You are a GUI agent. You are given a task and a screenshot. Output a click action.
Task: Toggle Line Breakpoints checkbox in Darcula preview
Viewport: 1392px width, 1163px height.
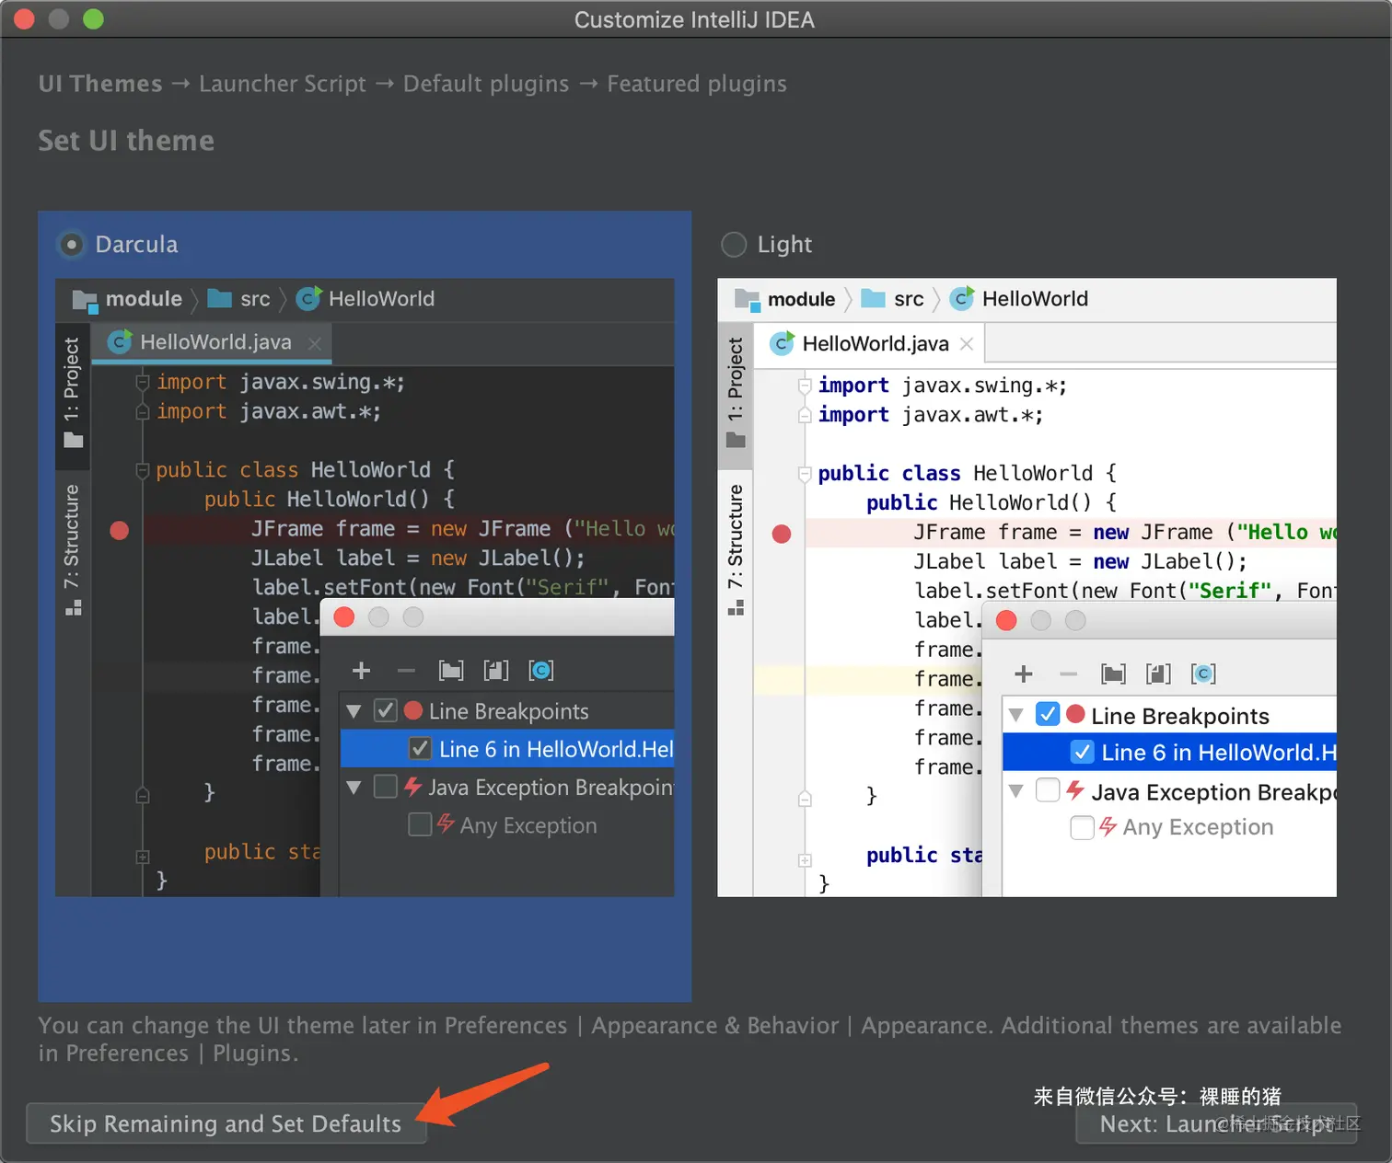click(x=386, y=710)
